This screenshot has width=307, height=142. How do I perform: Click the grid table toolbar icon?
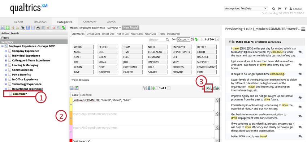coord(43,27)
